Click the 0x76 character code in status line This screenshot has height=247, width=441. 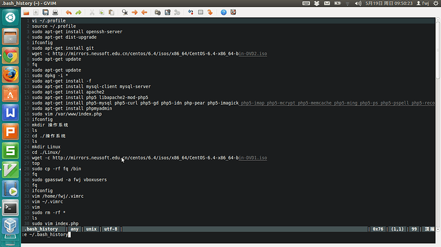click(x=378, y=229)
